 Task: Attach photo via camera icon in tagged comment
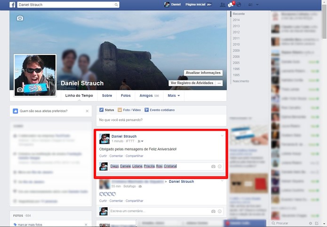213,166
